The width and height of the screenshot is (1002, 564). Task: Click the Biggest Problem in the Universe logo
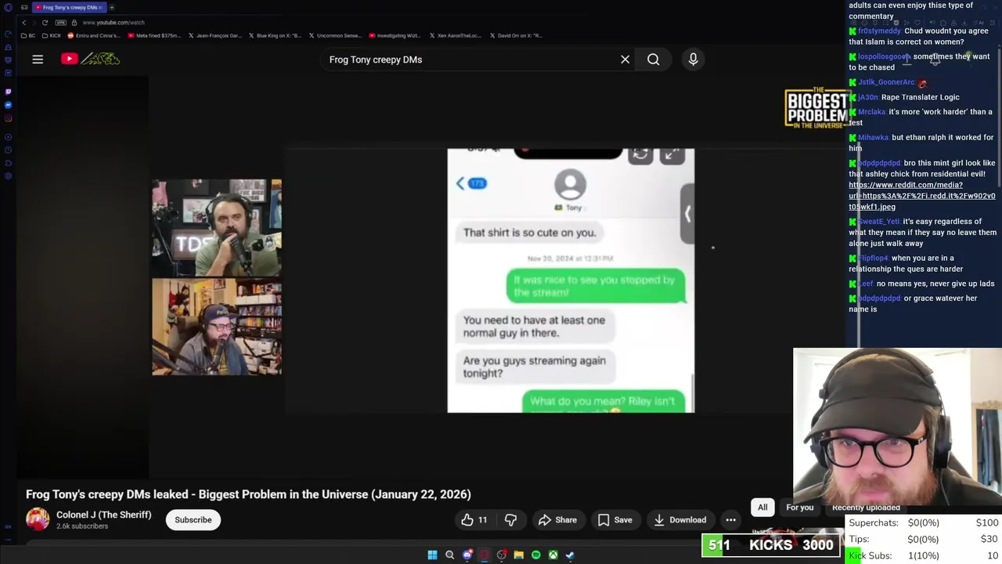[817, 108]
